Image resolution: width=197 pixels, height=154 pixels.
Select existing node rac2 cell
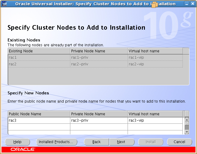(x=39, y=64)
